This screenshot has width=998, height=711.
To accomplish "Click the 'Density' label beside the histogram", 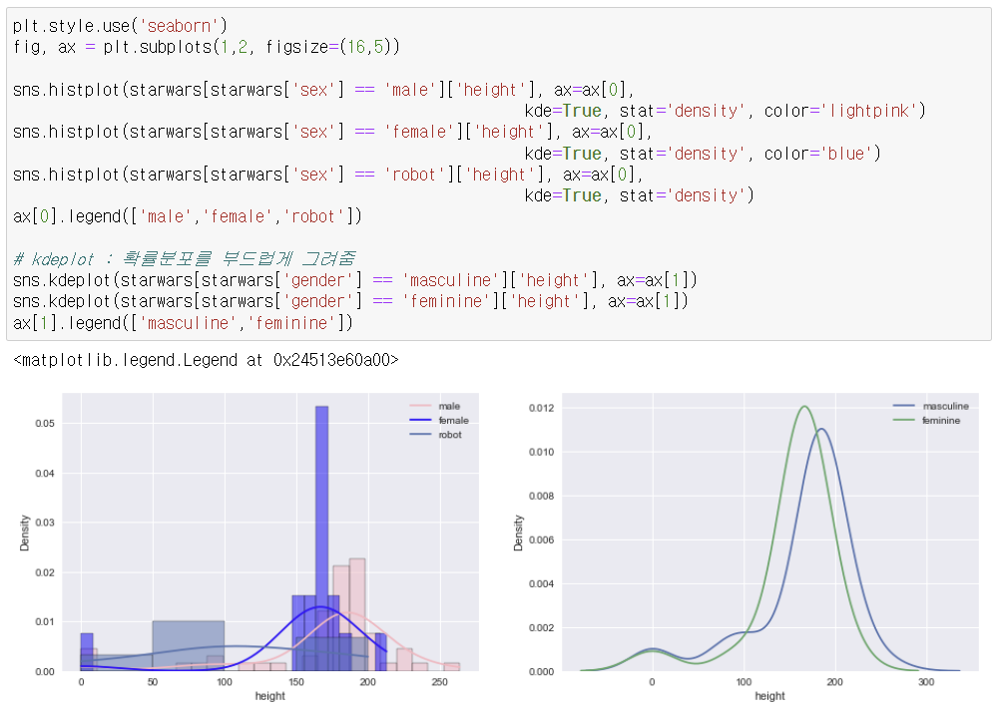I will click(25, 533).
